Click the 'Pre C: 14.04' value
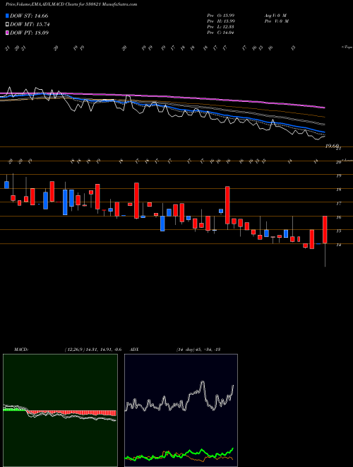 point(221,33)
